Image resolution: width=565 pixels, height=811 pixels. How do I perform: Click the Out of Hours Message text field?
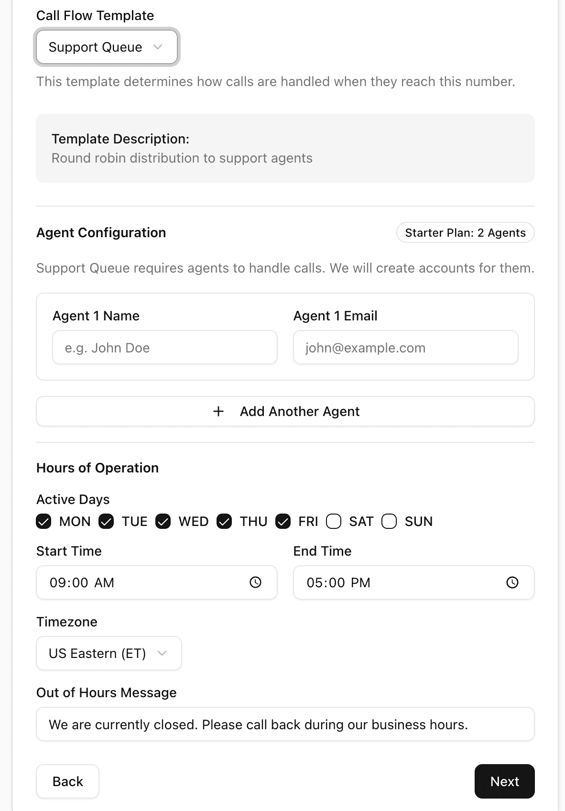point(285,724)
